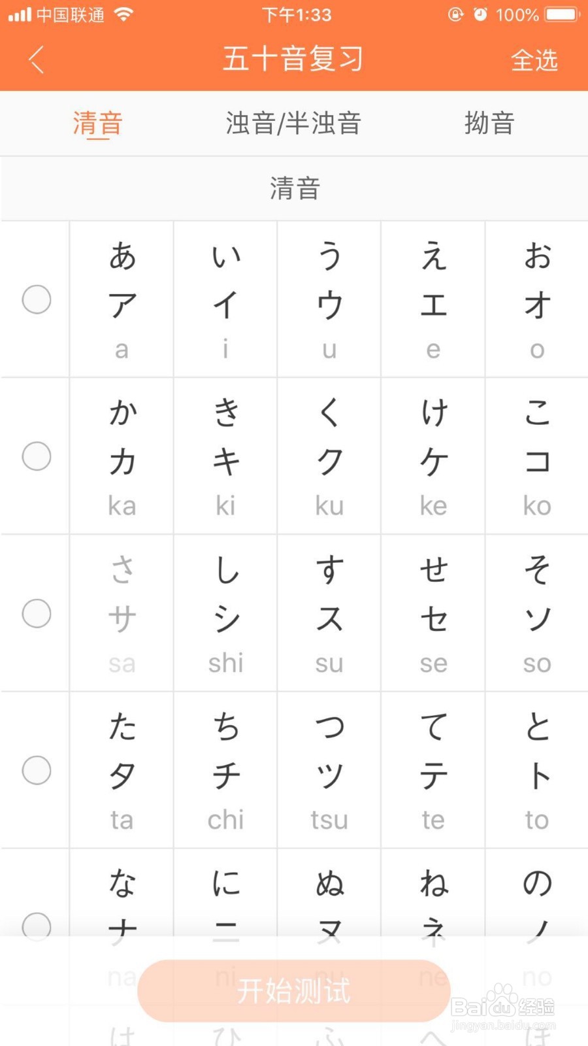Image resolution: width=588 pixels, height=1046 pixels.
Task: Tap the こ コ ko kana cell
Action: click(x=537, y=456)
